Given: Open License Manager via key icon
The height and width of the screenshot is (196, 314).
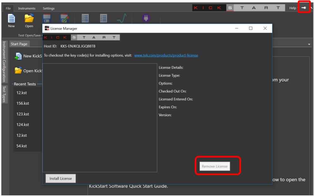Looking at the screenshot, I should coord(304,8).
